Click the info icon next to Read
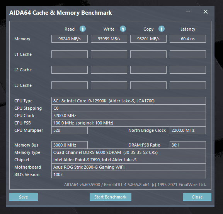The height and width of the screenshot is (214, 223). point(83,29)
